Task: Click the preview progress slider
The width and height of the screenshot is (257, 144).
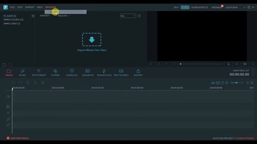Action: pyautogui.click(x=202, y=64)
